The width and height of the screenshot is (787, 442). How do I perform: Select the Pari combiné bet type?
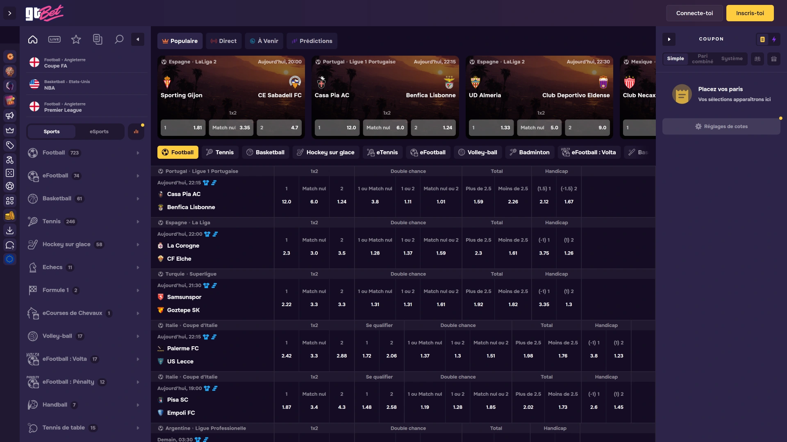coord(703,59)
